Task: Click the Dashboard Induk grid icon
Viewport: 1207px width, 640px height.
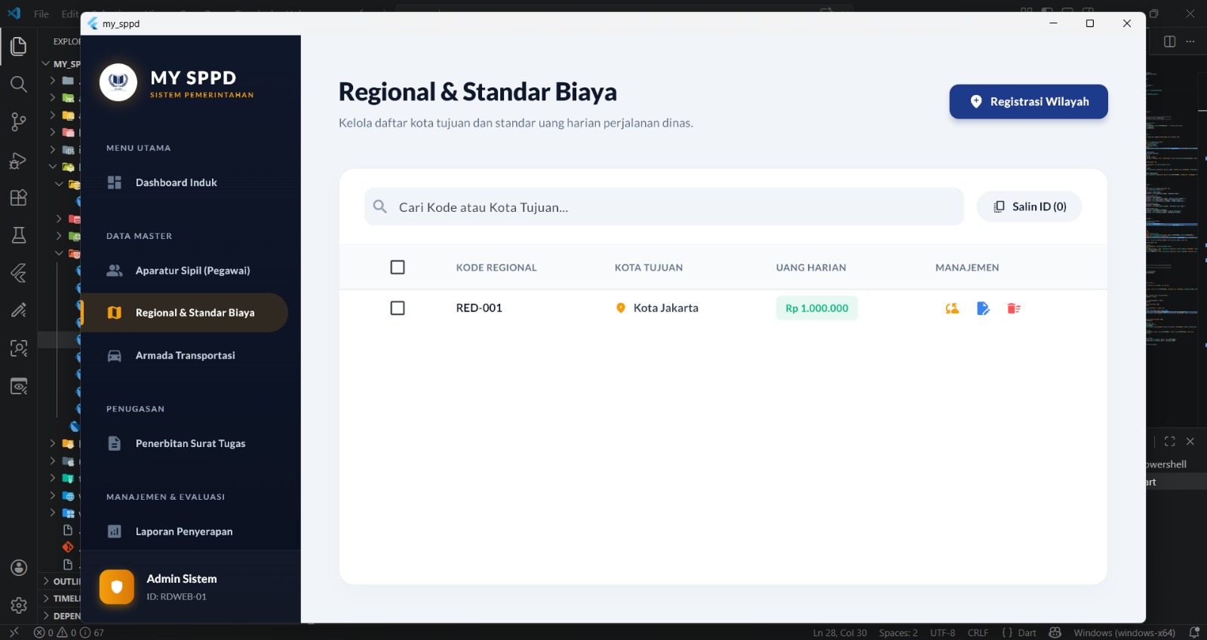Action: pos(115,182)
